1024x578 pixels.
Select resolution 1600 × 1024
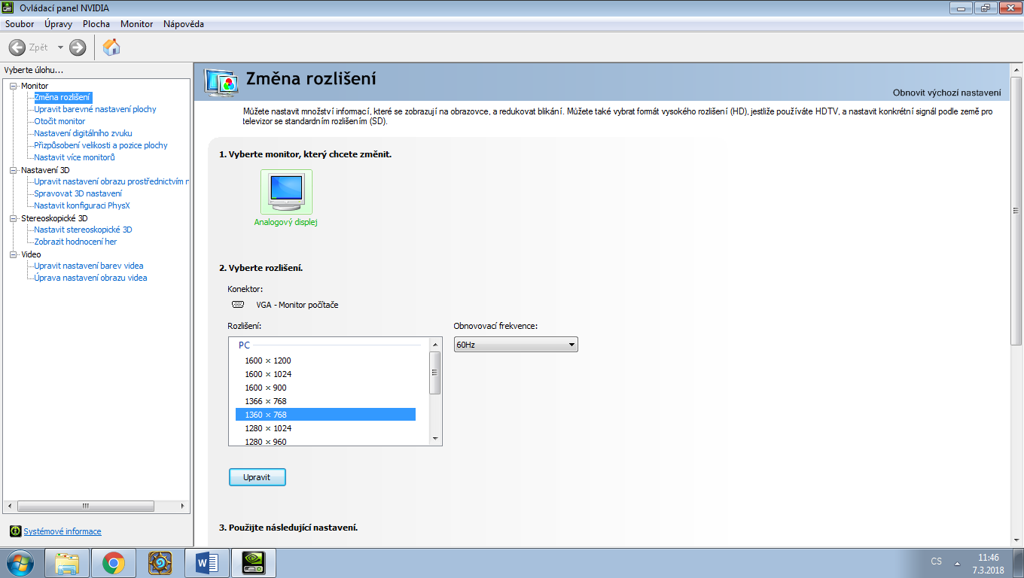(325, 374)
